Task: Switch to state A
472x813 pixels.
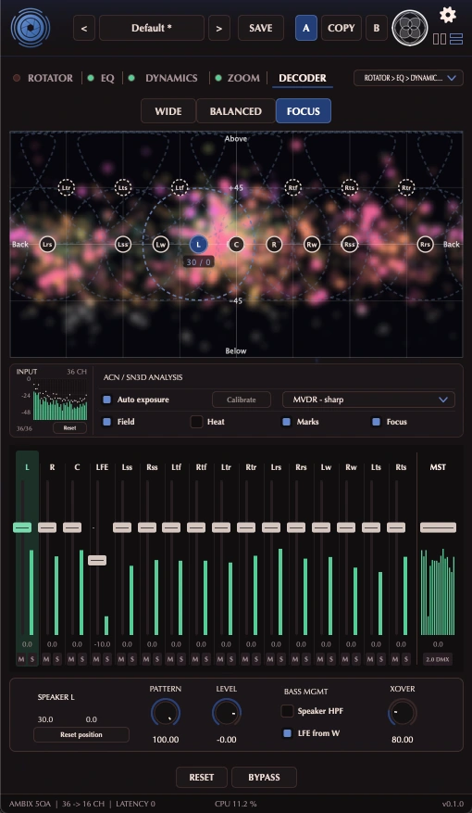Action: [x=306, y=28]
